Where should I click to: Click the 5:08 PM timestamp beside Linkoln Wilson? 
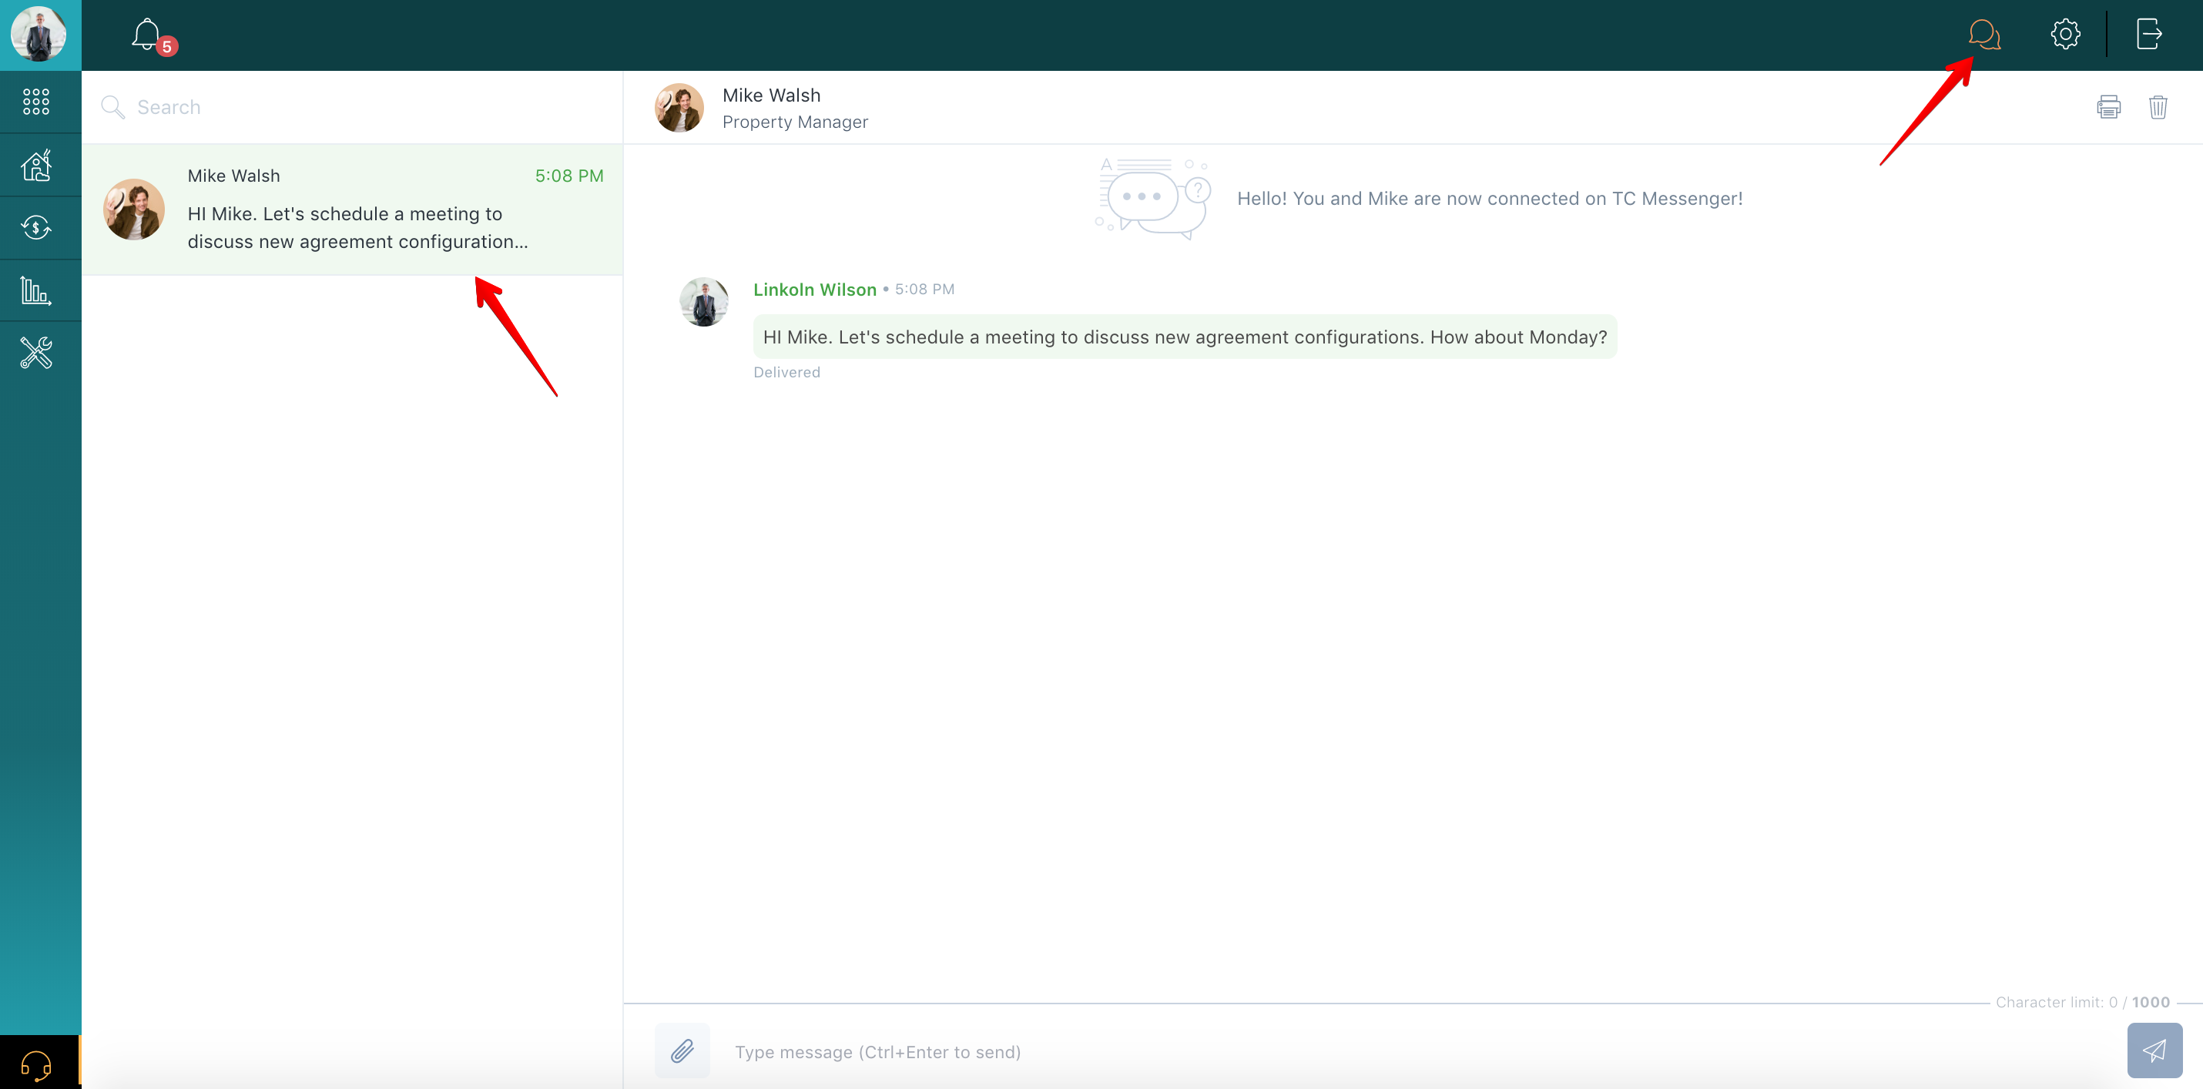tap(924, 290)
